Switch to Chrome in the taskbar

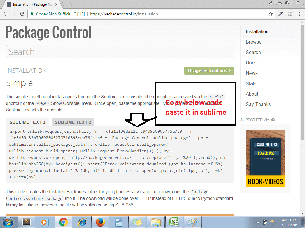(x=63, y=222)
